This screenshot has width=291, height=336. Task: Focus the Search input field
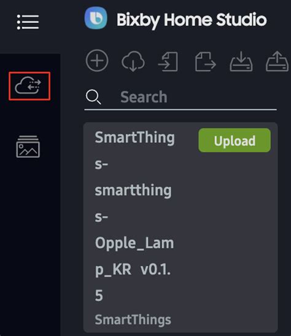180,97
